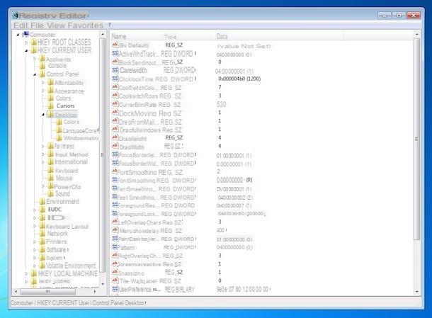Select the CoolSwitchRows value name
This screenshot has width=432, height=318.
pyautogui.click(x=139, y=96)
